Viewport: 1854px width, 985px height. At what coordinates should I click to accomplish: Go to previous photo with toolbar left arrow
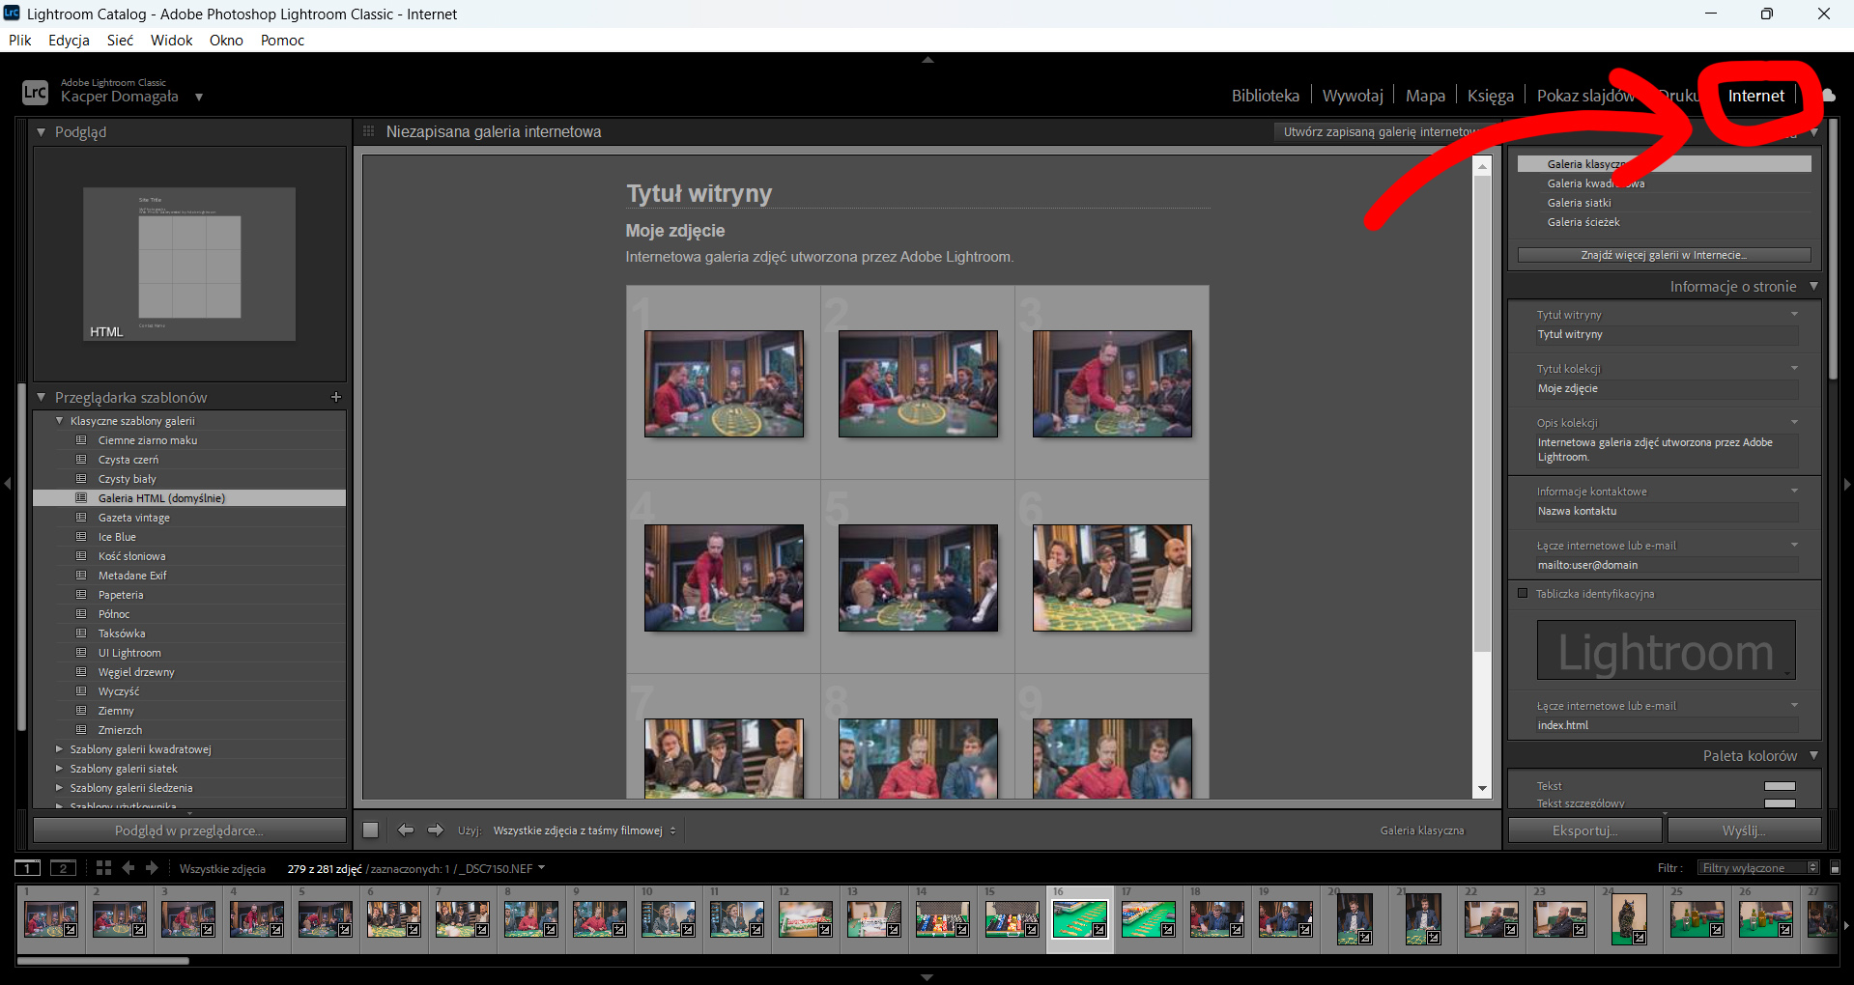point(406,830)
